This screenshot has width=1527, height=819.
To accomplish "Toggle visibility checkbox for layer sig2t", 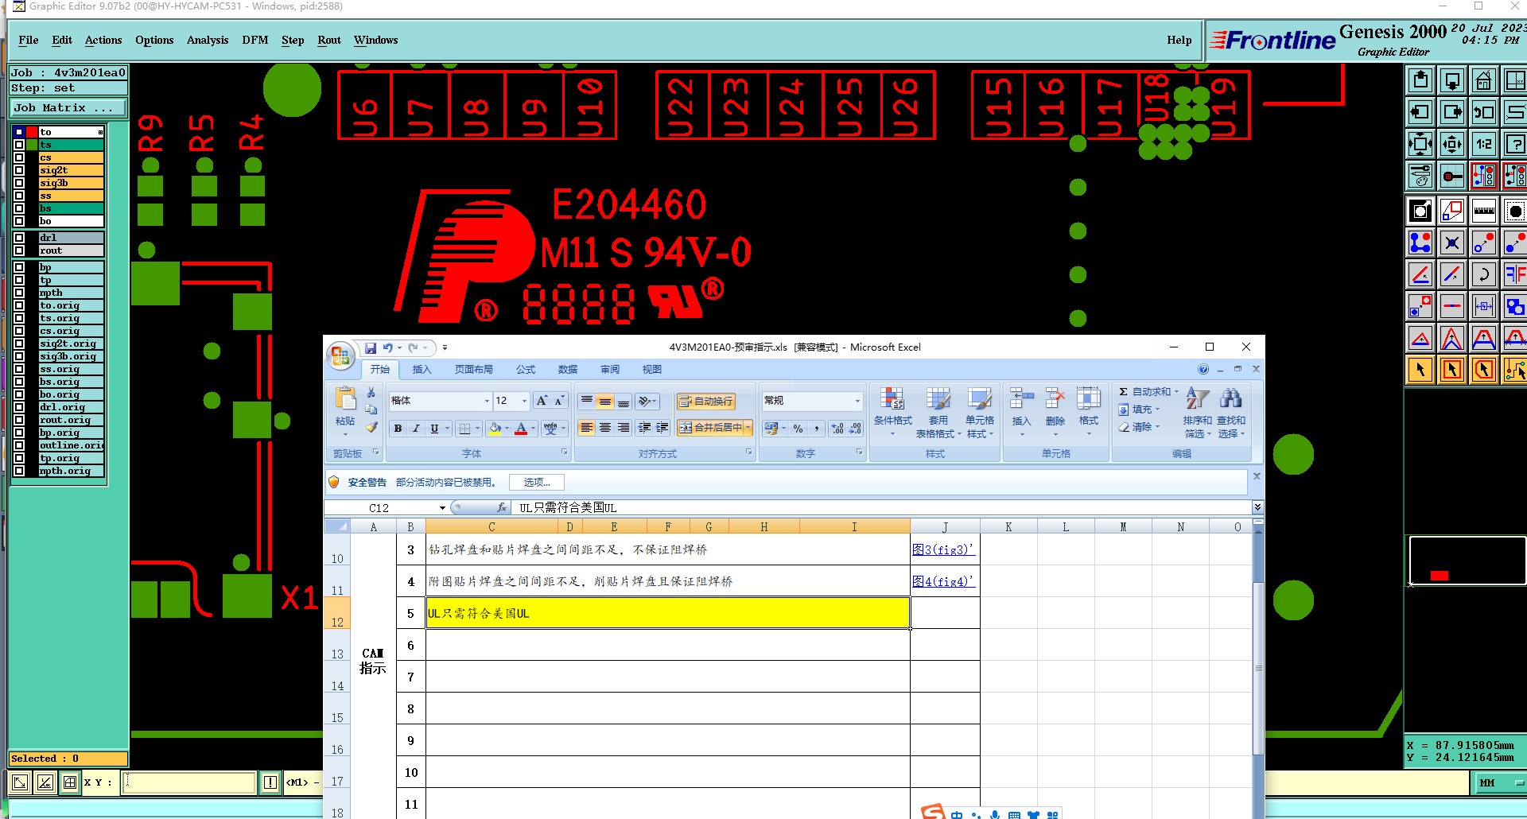I will tap(19, 170).
